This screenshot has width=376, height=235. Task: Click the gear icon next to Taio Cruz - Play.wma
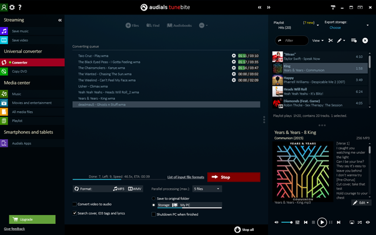pos(234,55)
